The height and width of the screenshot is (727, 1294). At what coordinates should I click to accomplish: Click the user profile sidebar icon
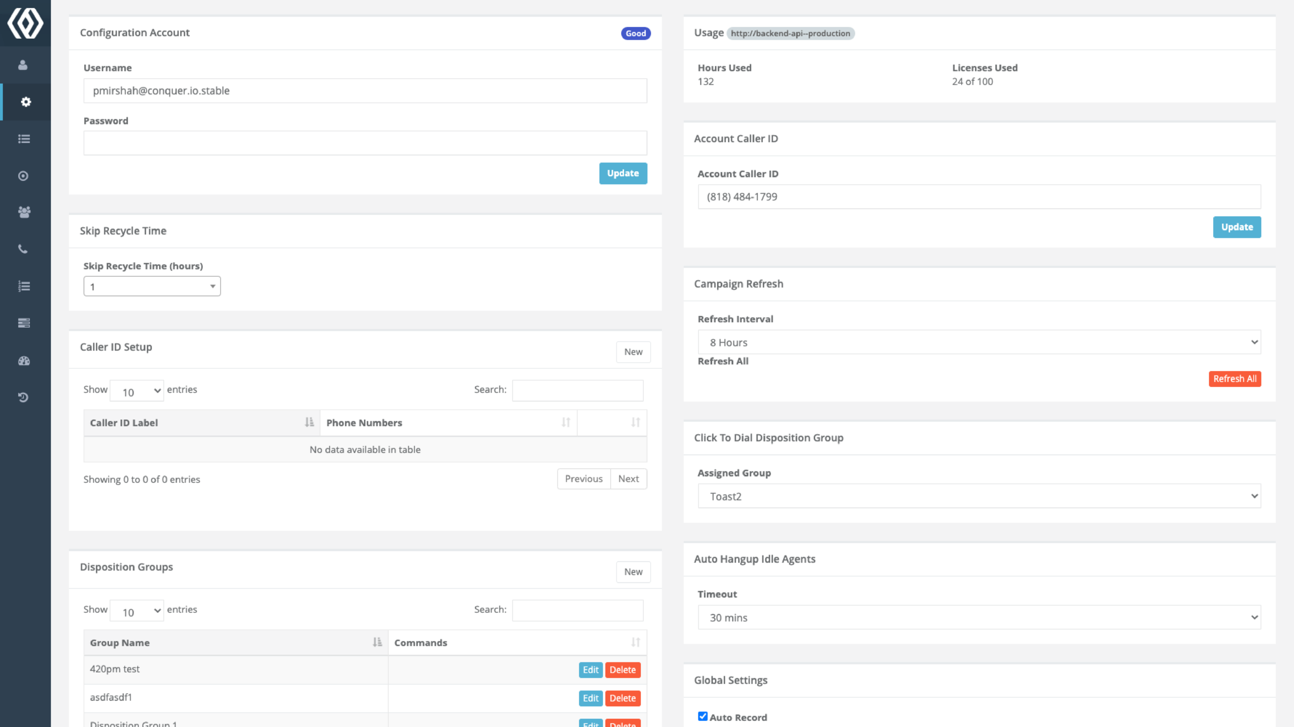23,65
